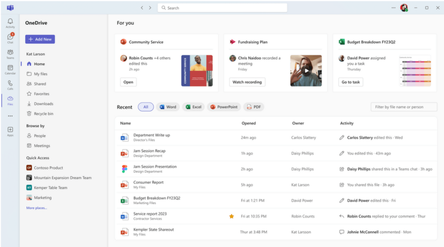Open Favorites
This screenshot has width=444, height=247.
42,93
